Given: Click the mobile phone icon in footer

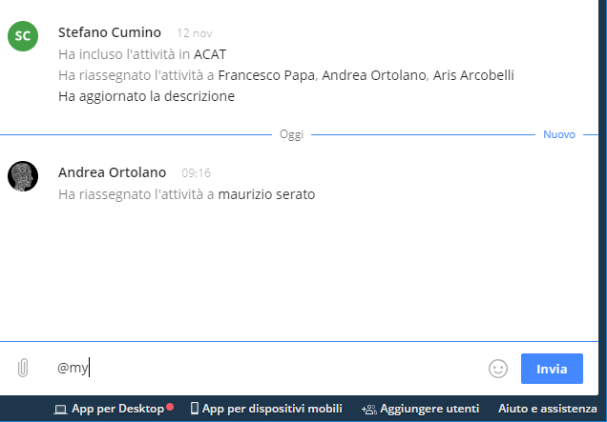Looking at the screenshot, I should pos(195,410).
